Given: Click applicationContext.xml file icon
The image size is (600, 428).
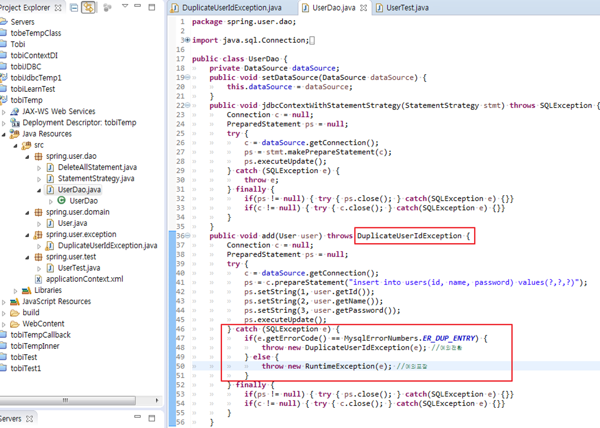Looking at the screenshot, I should 39,279.
